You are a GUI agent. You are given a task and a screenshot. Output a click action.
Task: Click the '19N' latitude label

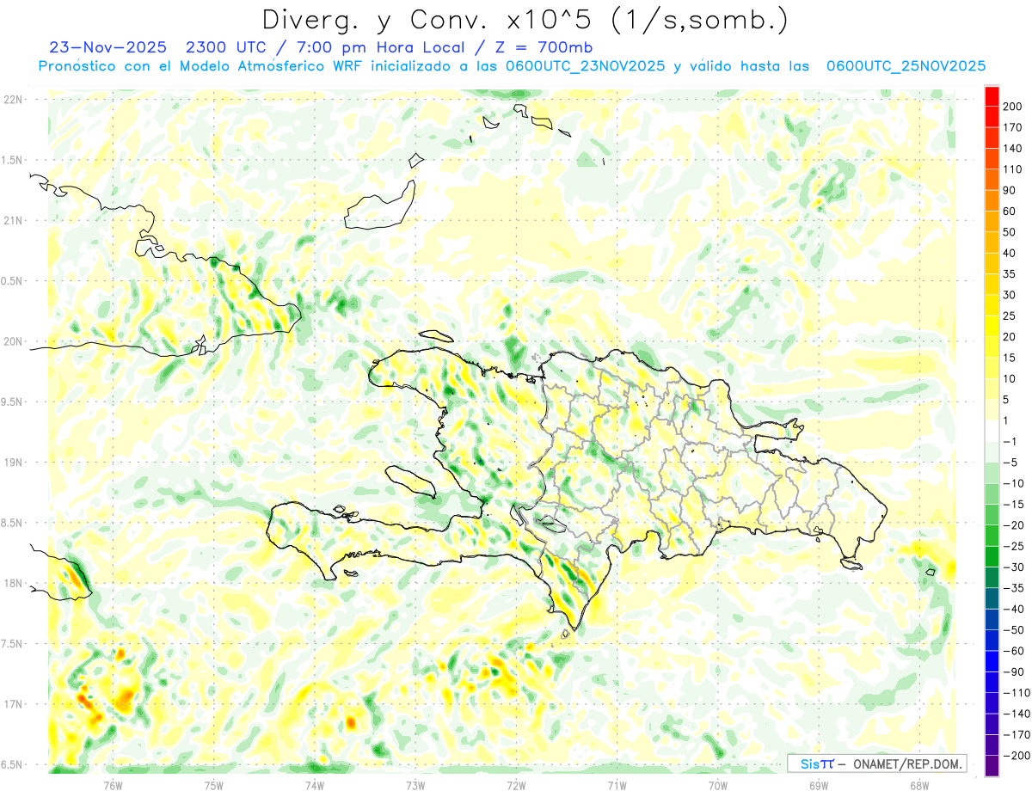coord(12,462)
